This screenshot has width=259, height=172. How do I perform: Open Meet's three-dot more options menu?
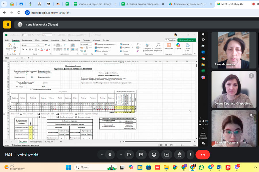click(x=190, y=155)
